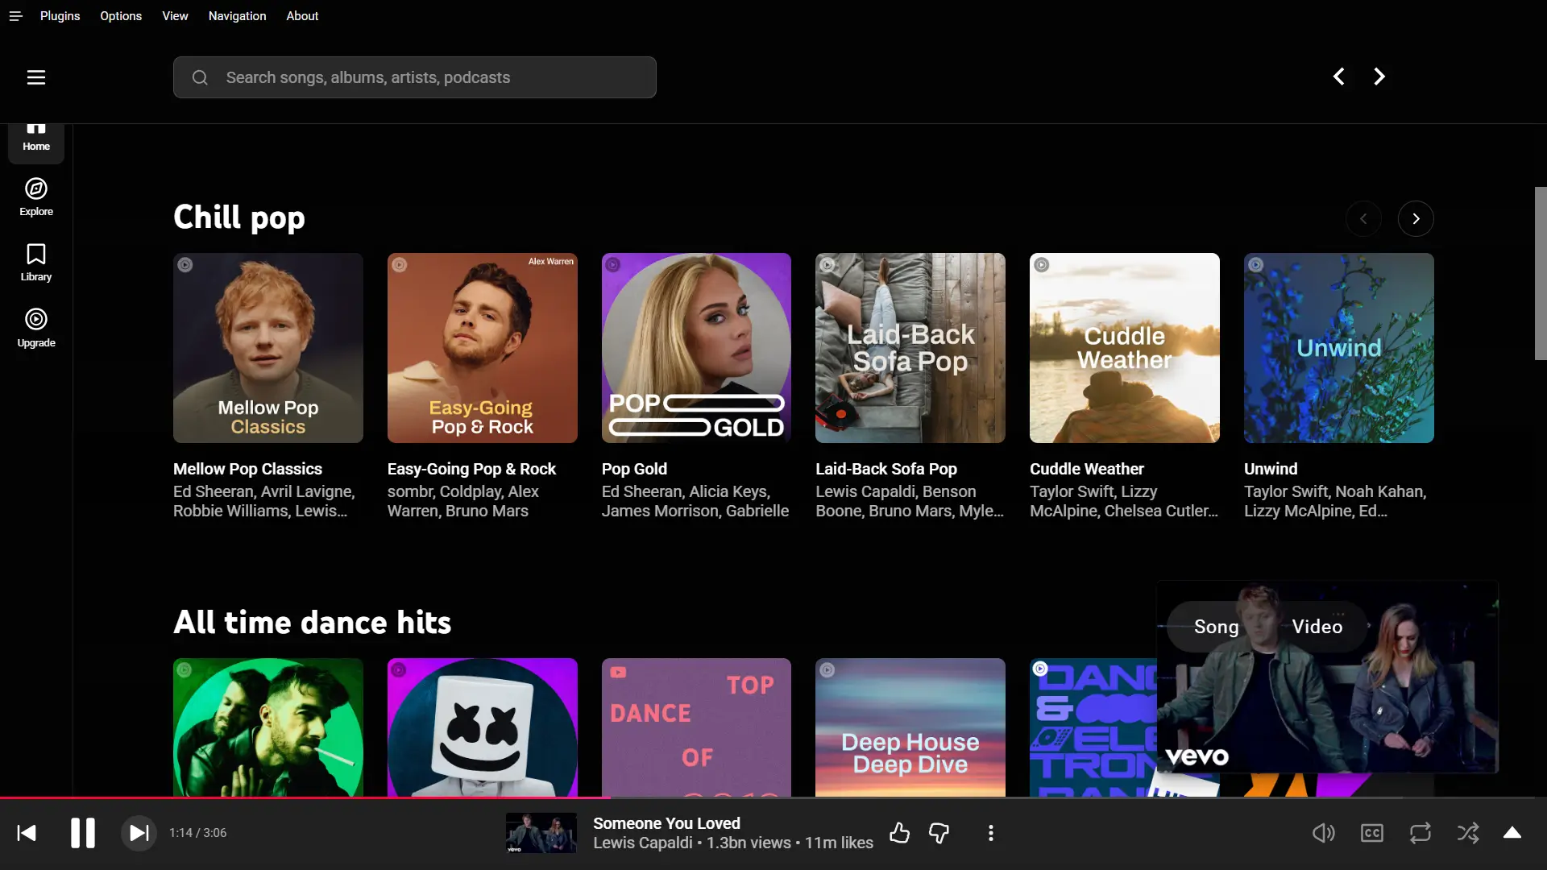Open the Options menu
Screen dimensions: 1547x870
point(121,16)
